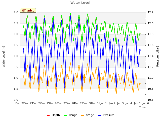Viewport: 161px width, 120px height.
Task: Click the Jan 4 date tick label
Action: pos(129,103)
